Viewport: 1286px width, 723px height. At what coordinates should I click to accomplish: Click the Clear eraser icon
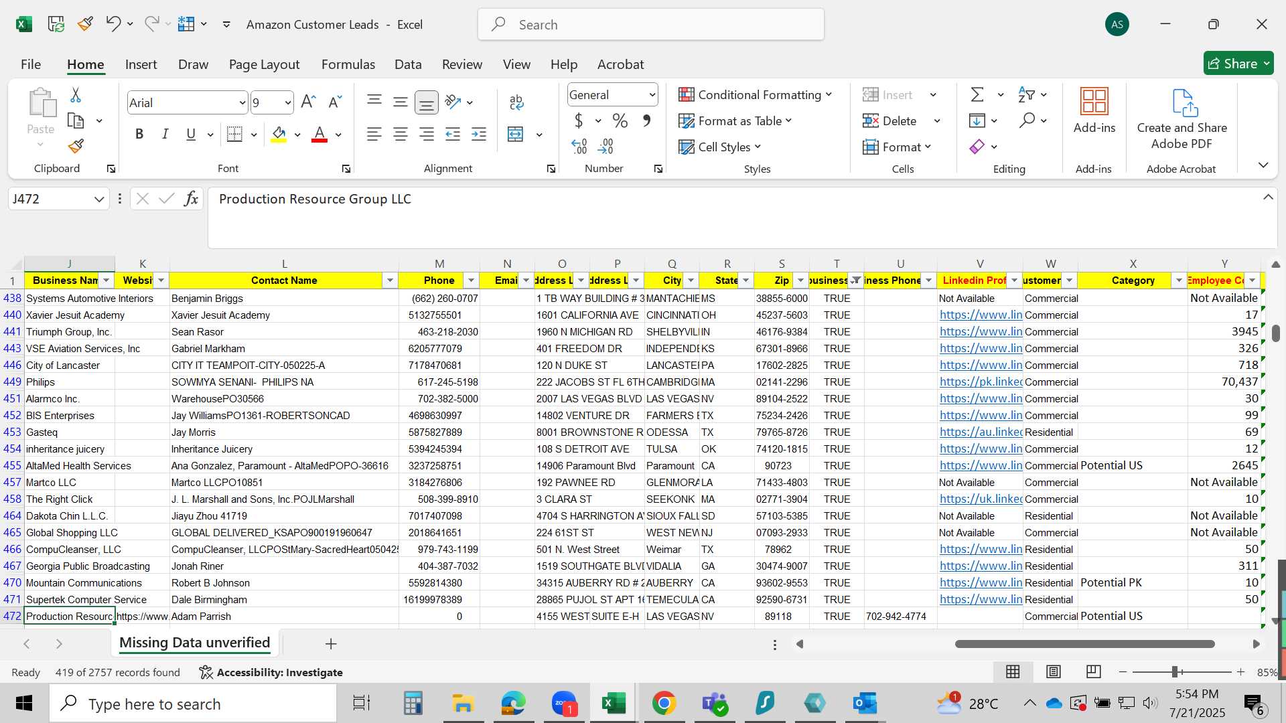point(977,146)
